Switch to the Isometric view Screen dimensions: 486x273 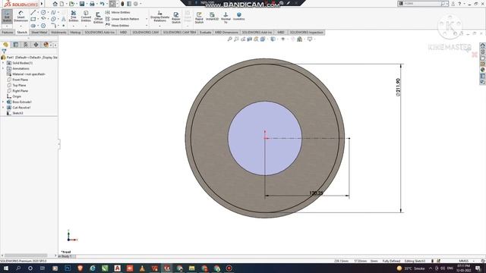(x=239, y=16)
